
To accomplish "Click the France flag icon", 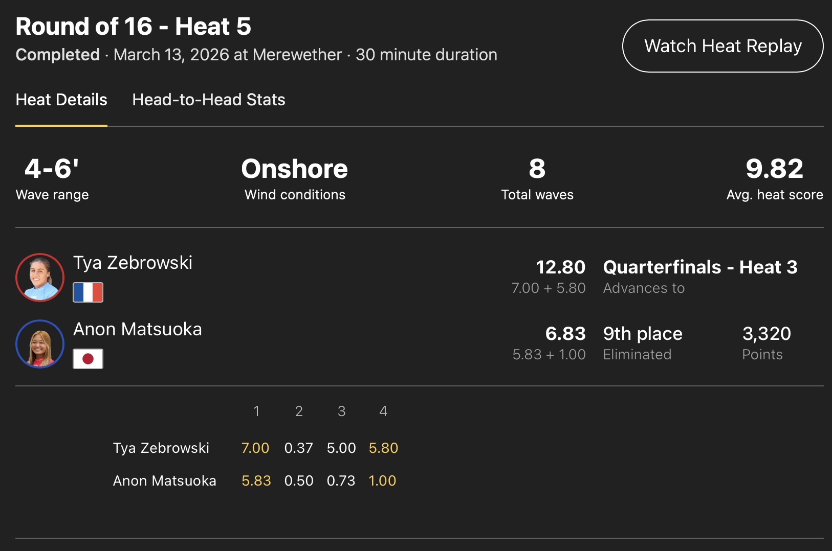I will pos(88,292).
